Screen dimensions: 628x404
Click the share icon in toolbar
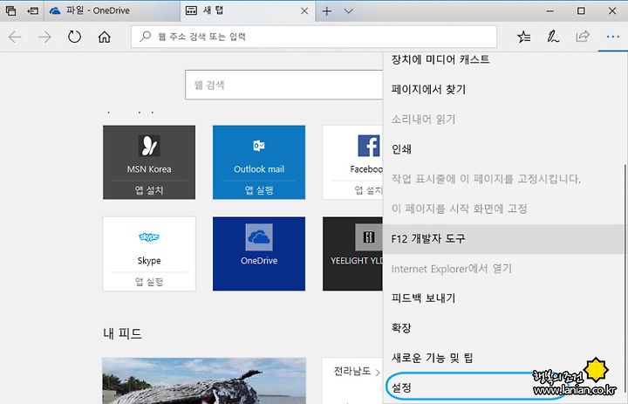pos(583,37)
